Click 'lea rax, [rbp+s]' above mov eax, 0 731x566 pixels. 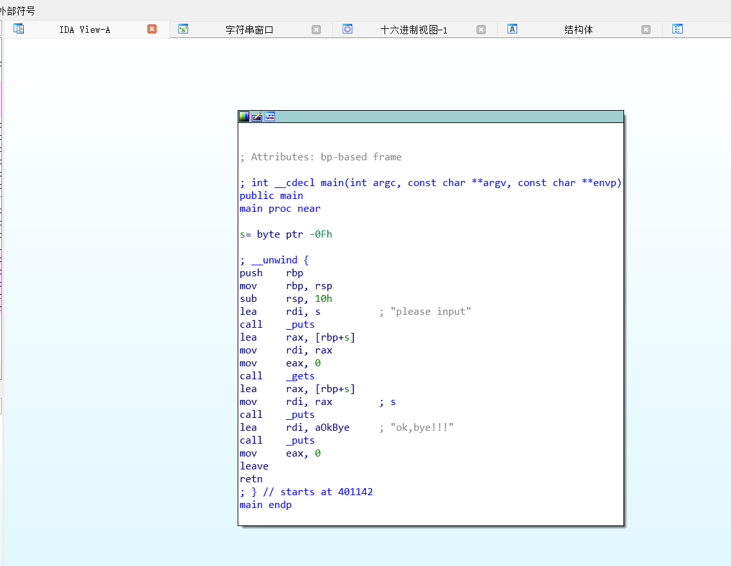click(x=298, y=337)
